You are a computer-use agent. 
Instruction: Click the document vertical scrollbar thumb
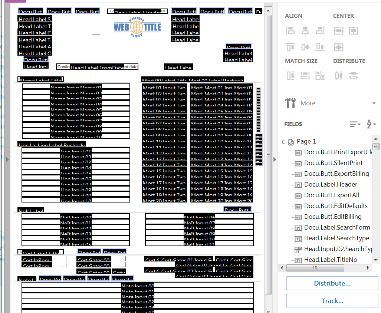[268, 155]
